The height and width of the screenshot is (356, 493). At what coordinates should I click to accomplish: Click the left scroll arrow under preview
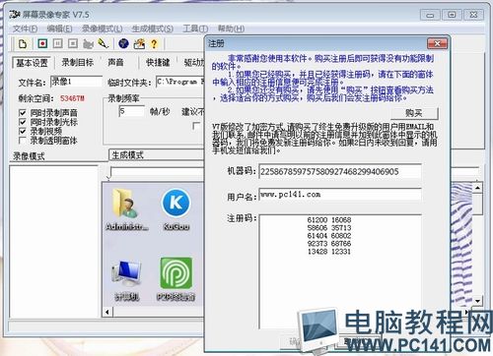[107, 312]
